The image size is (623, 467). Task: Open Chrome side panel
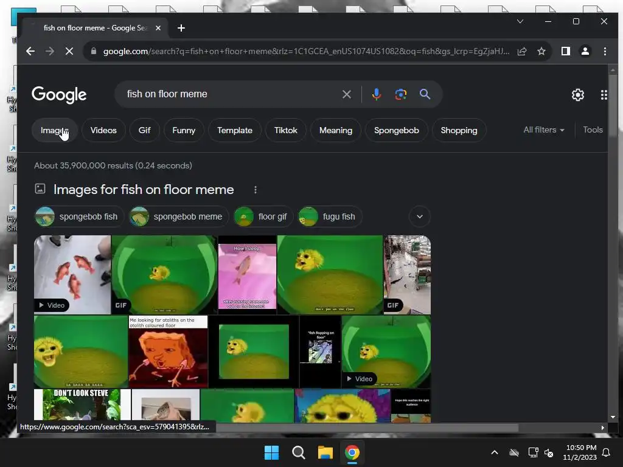pyautogui.click(x=565, y=51)
